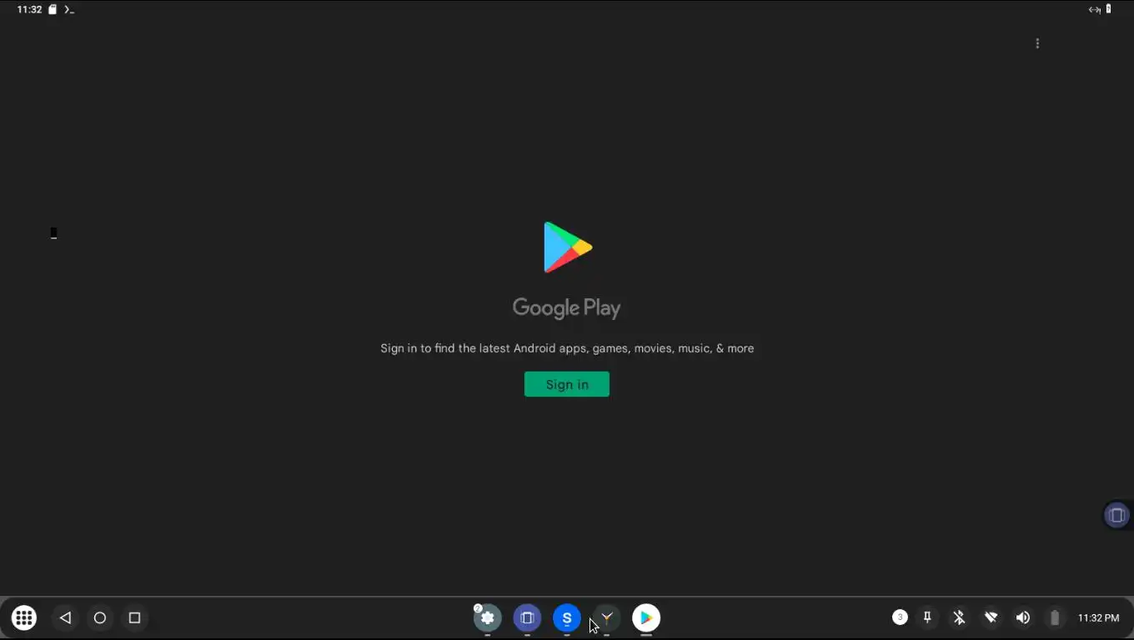Click the 11:32 status bar time
Screen dimensions: 1134x640
29,9
